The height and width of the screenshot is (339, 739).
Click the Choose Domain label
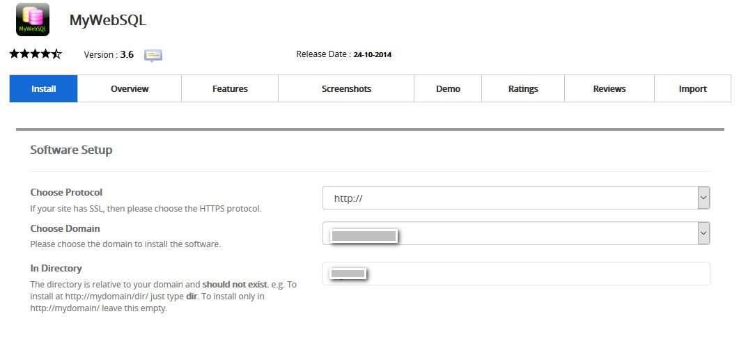[x=65, y=228]
